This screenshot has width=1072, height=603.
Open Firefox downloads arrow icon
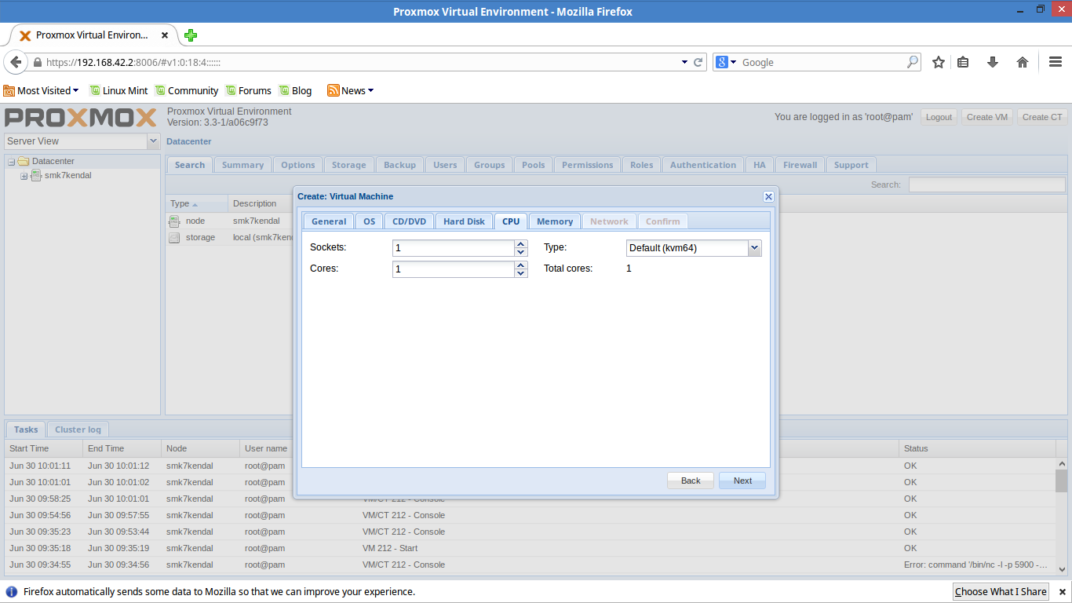click(993, 62)
